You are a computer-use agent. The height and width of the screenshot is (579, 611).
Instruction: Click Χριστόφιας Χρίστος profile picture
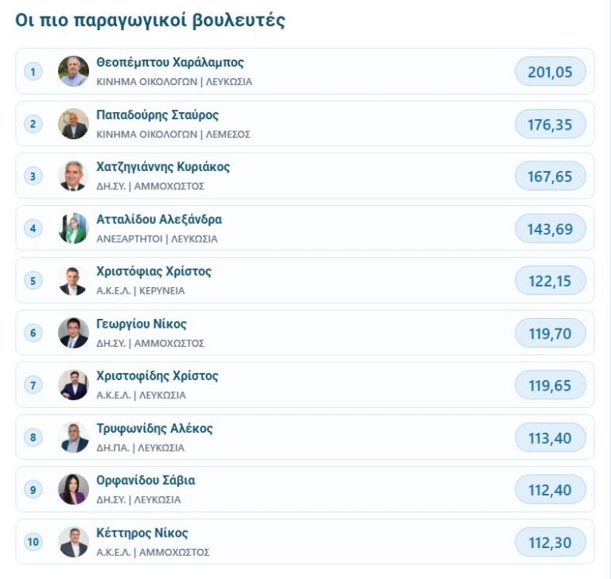[73, 281]
